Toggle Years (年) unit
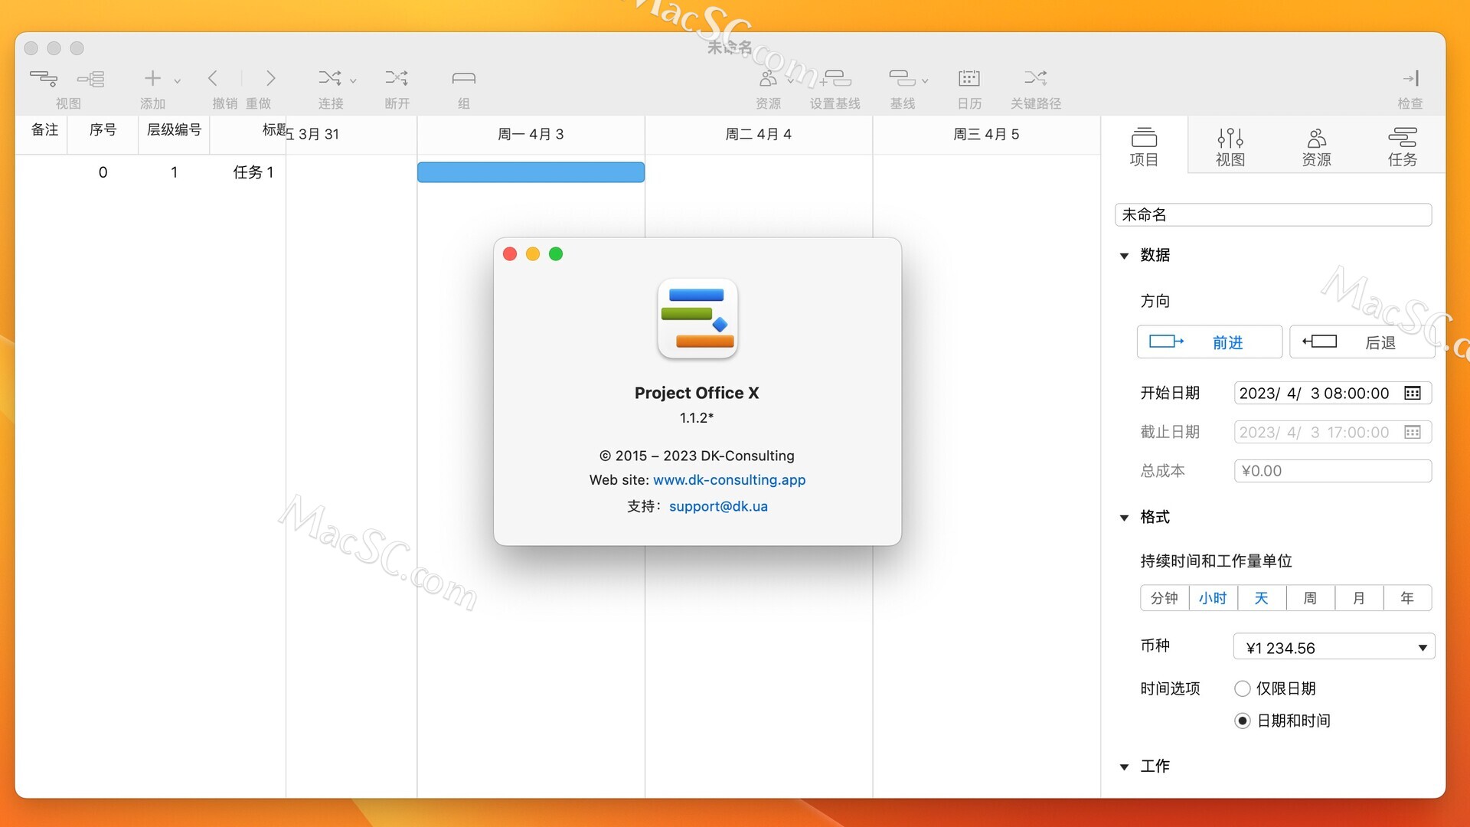This screenshot has height=827, width=1470. [x=1407, y=598]
